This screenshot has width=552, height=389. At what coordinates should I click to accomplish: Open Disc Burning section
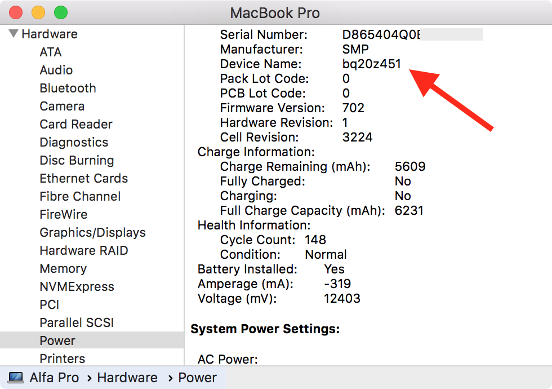click(77, 160)
